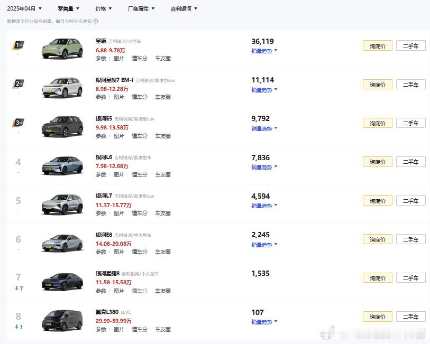Click 二手车 for 银河E8
Image resolution: width=430 pixels, height=344 pixels.
[x=411, y=239]
